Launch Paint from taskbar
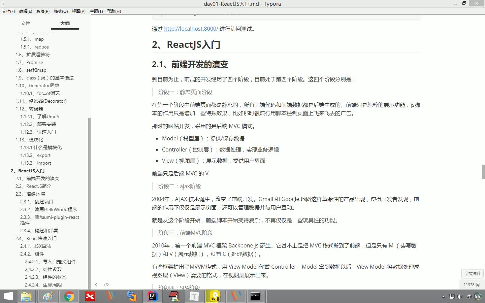Screen dimensions: 485x303 (47, 296)
